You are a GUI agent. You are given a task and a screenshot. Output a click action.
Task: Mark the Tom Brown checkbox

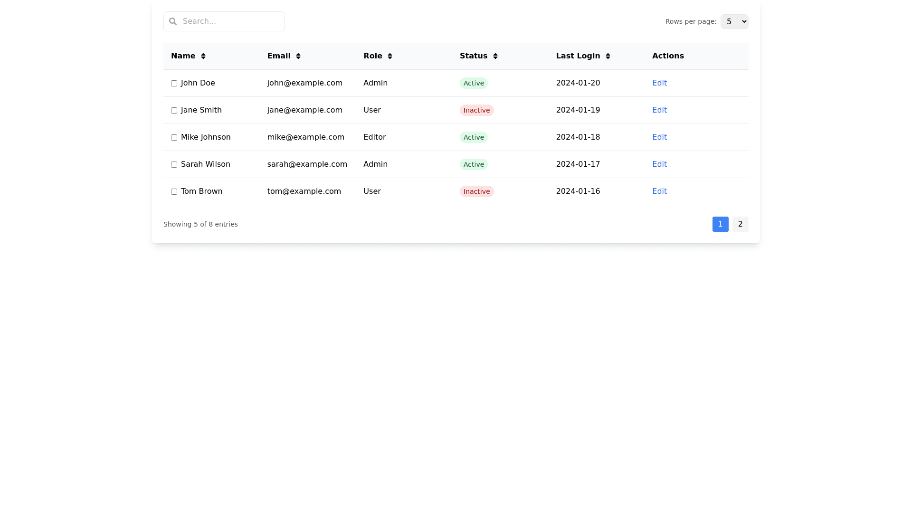[x=174, y=192]
